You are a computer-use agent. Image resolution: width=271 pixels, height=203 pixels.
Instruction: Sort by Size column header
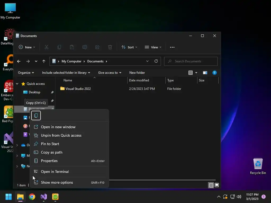click(x=201, y=80)
